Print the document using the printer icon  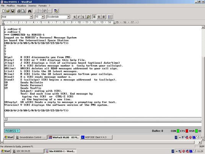[19, 11]
